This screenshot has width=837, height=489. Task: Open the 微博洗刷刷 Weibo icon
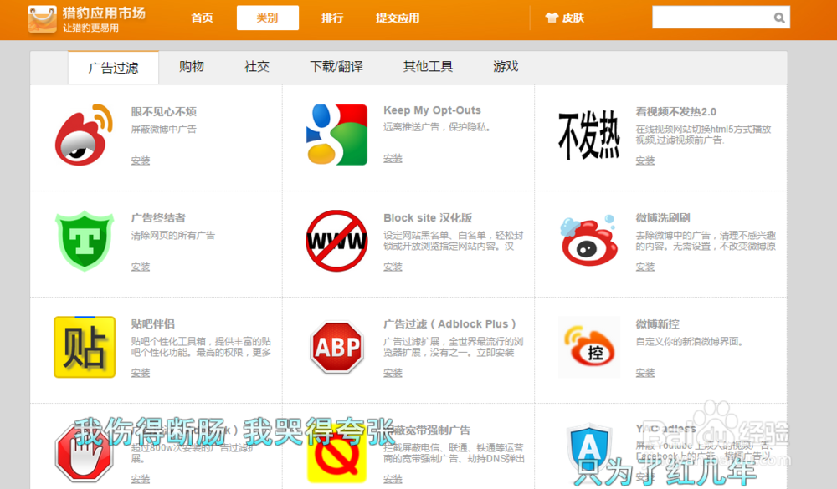click(588, 240)
